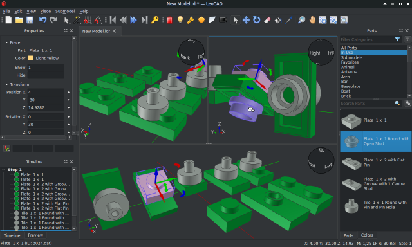This screenshot has height=247, width=412.
Task: Open the Submodel menu
Action: (x=65, y=11)
